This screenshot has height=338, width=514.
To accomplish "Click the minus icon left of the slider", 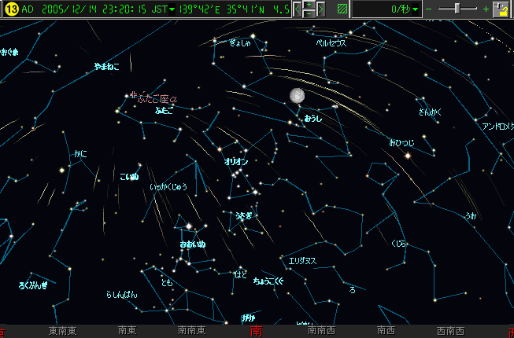I will tap(429, 9).
